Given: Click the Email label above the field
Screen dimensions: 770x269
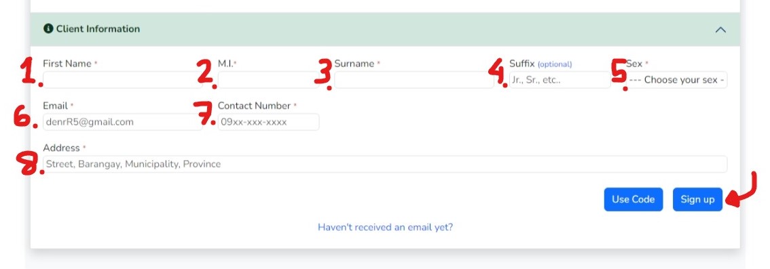Looking at the screenshot, I should [55, 106].
